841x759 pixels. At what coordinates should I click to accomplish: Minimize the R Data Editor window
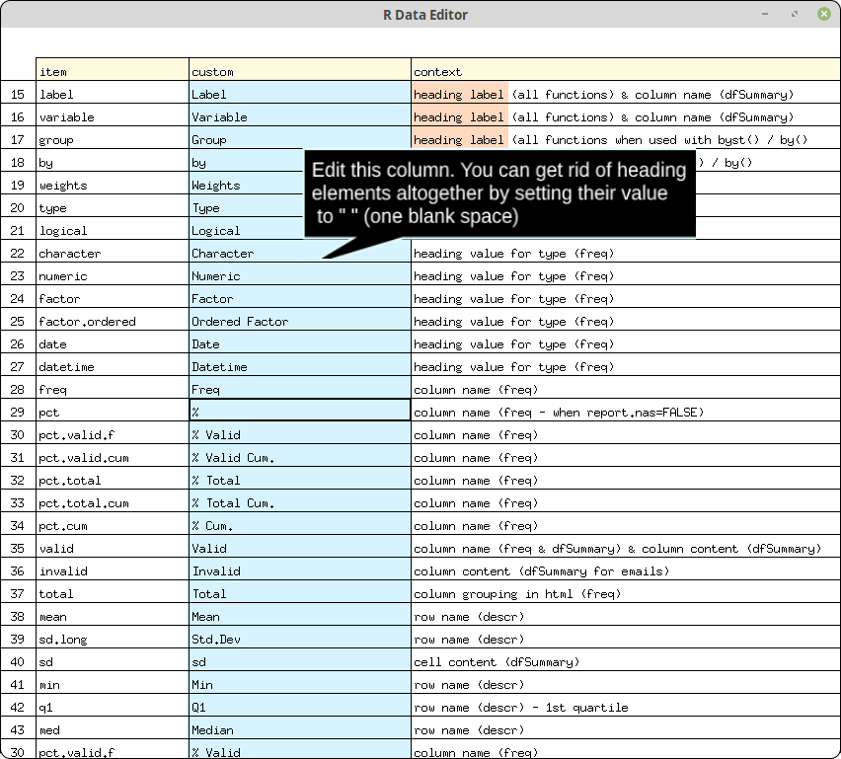pos(766,14)
